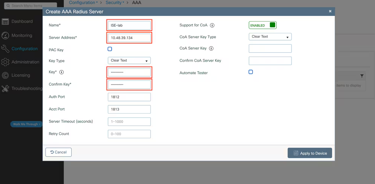Image resolution: width=375 pixels, height=184 pixels.
Task: Toggle the Support for CoA switch
Action: pyautogui.click(x=263, y=25)
